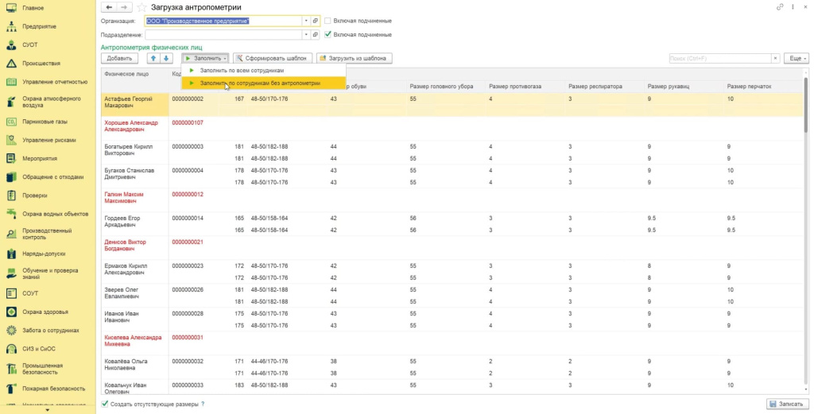Clear the search field with X
Viewport: 814px width, 414px height.
coord(776,58)
